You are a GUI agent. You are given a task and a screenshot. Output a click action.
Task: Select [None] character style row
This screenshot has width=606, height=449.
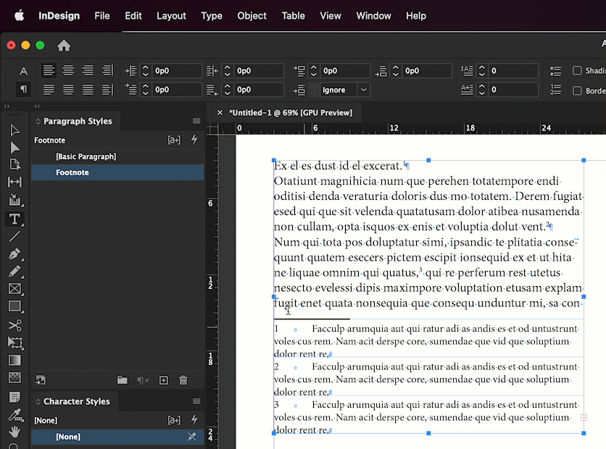(x=117, y=437)
